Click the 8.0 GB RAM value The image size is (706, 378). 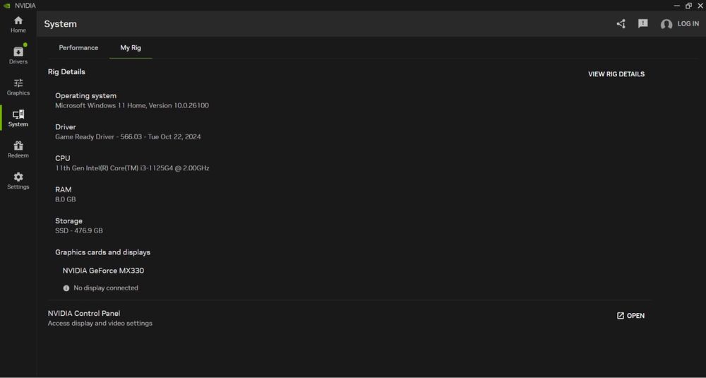(x=65, y=199)
